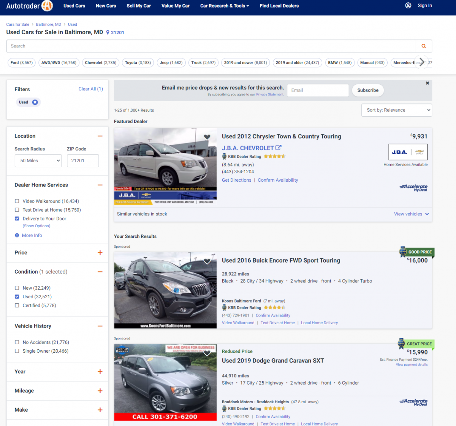The height and width of the screenshot is (426, 456).
Task: Click the Good Price badge
Action: pos(416,252)
